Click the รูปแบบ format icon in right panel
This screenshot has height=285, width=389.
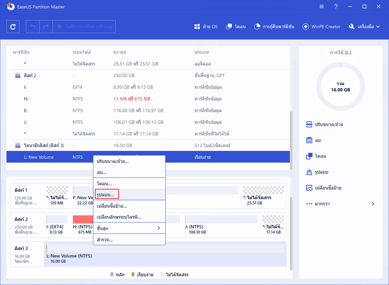click(309, 172)
